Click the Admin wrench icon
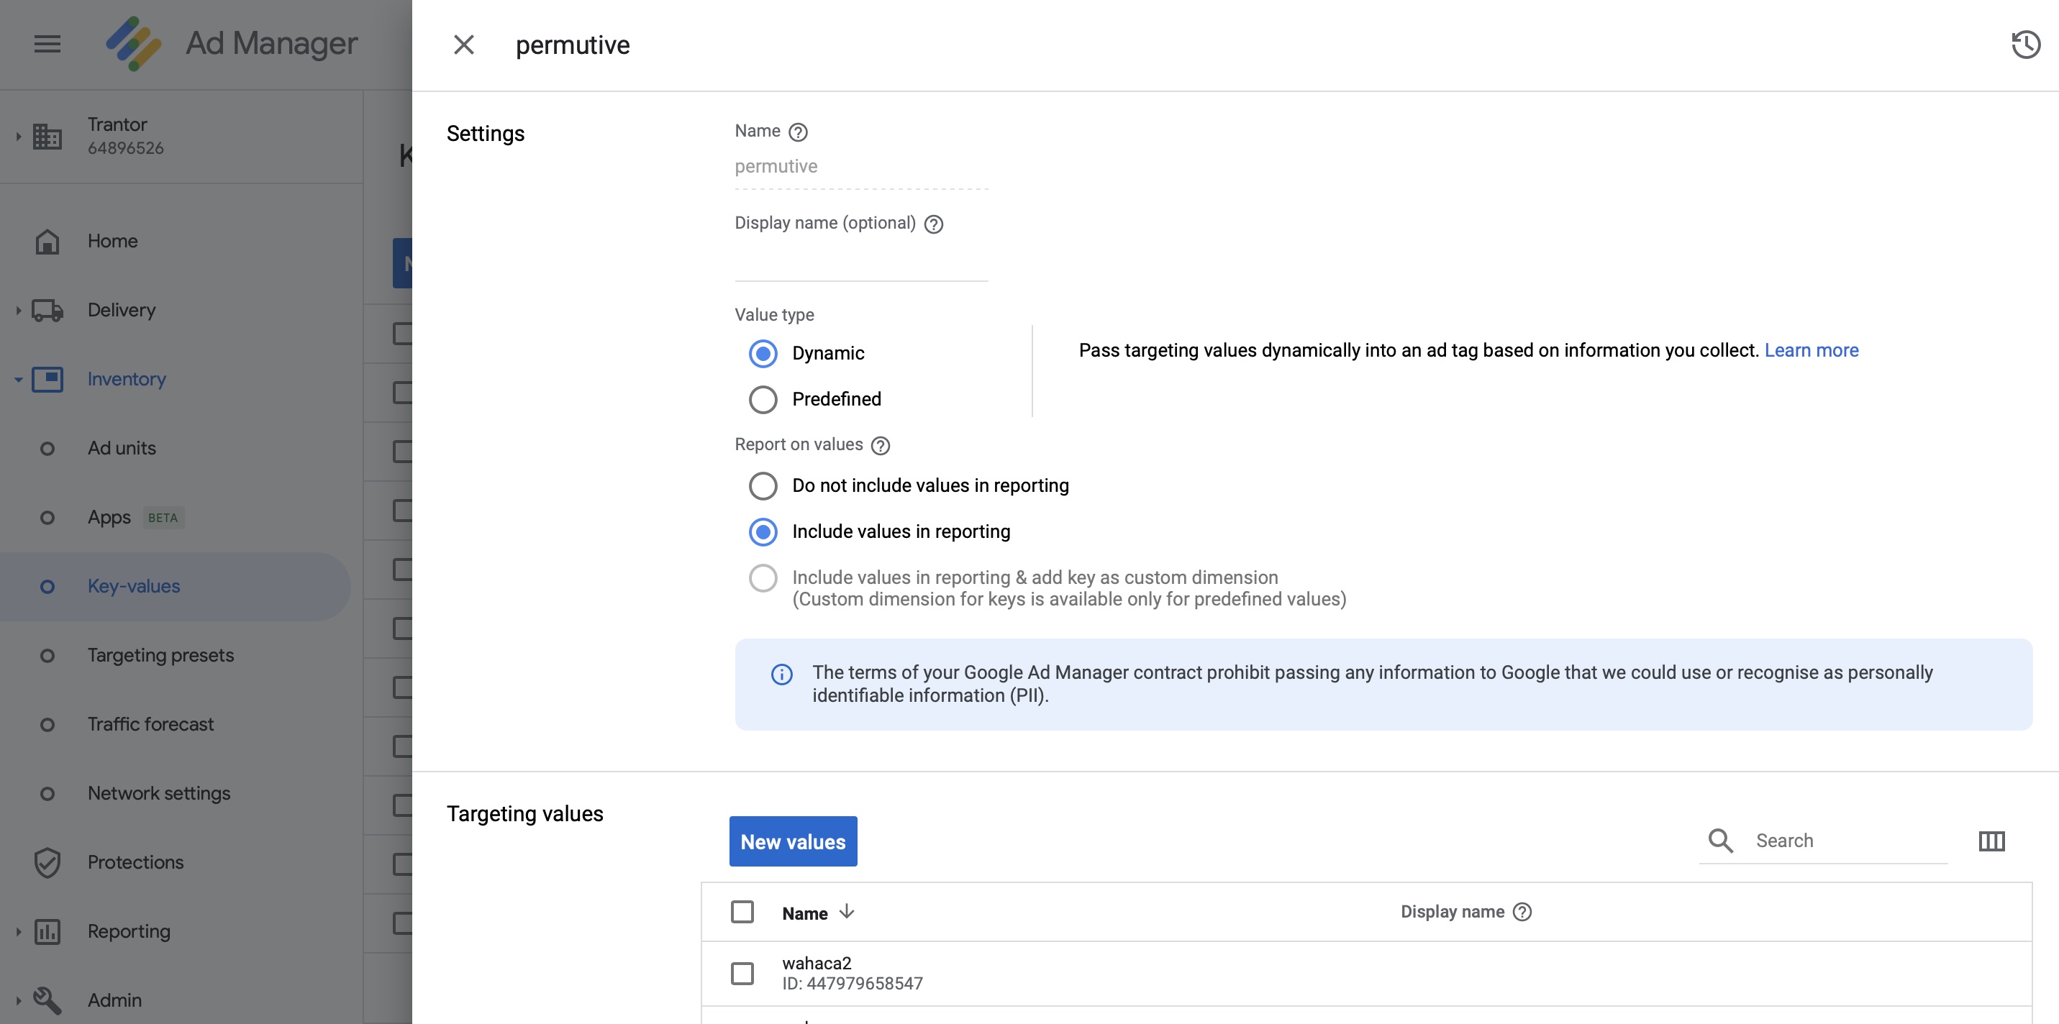Viewport: 2059px width, 1024px height. [x=46, y=1000]
